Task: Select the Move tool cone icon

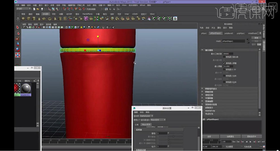Action: pyautogui.click(x=18, y=44)
